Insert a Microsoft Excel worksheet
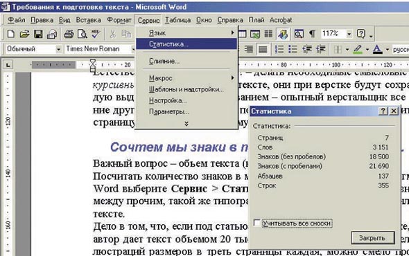 [x=255, y=34]
